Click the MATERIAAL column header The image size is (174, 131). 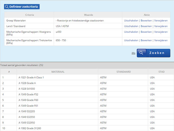(58, 72)
